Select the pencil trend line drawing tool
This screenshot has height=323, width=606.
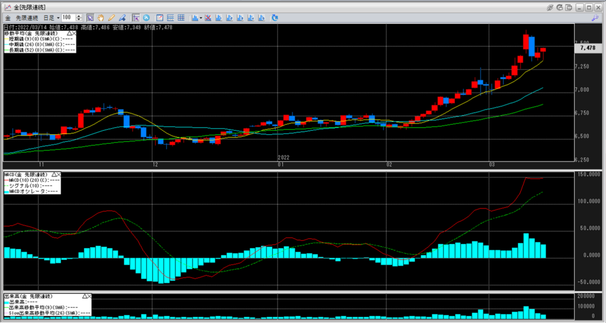coord(111,18)
